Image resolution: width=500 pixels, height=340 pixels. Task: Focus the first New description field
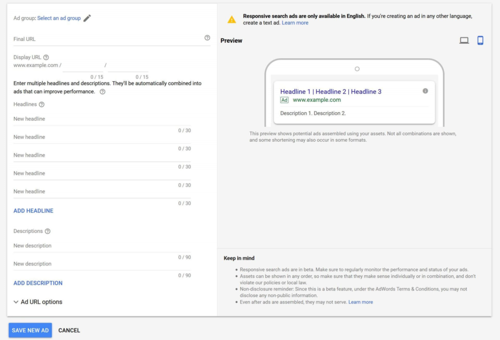click(102, 246)
